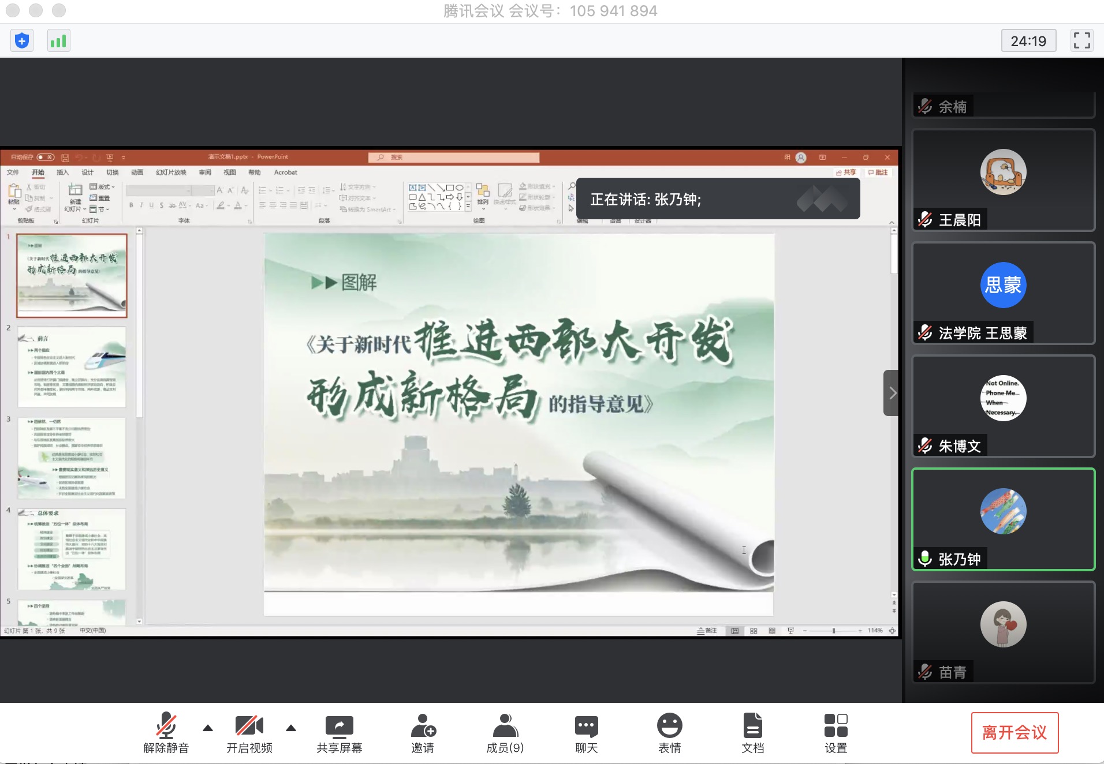Start sharing screen with 共享屏幕

[x=339, y=732]
